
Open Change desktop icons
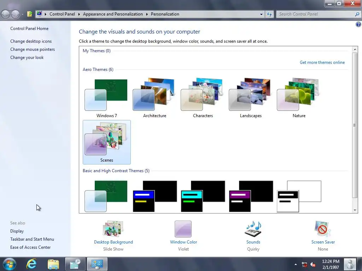[x=31, y=41]
